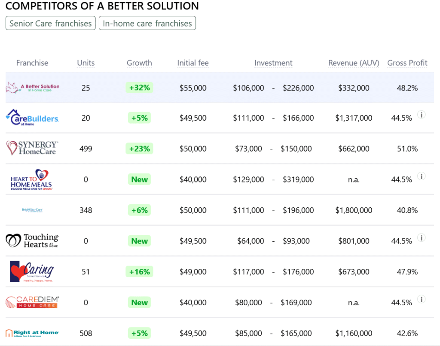The width and height of the screenshot is (440, 346).
Task: Open the Synergy HomeCare logo
Action: point(32,148)
